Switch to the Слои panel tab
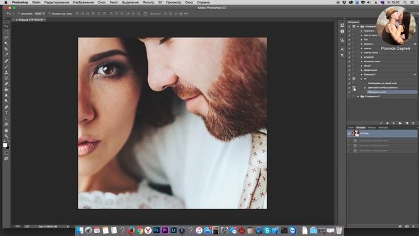This screenshot has height=236, width=419. 351,128
